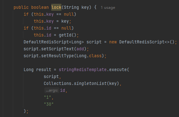179x117 pixels.
Task: Click Long.class argument
Action: point(89,56)
